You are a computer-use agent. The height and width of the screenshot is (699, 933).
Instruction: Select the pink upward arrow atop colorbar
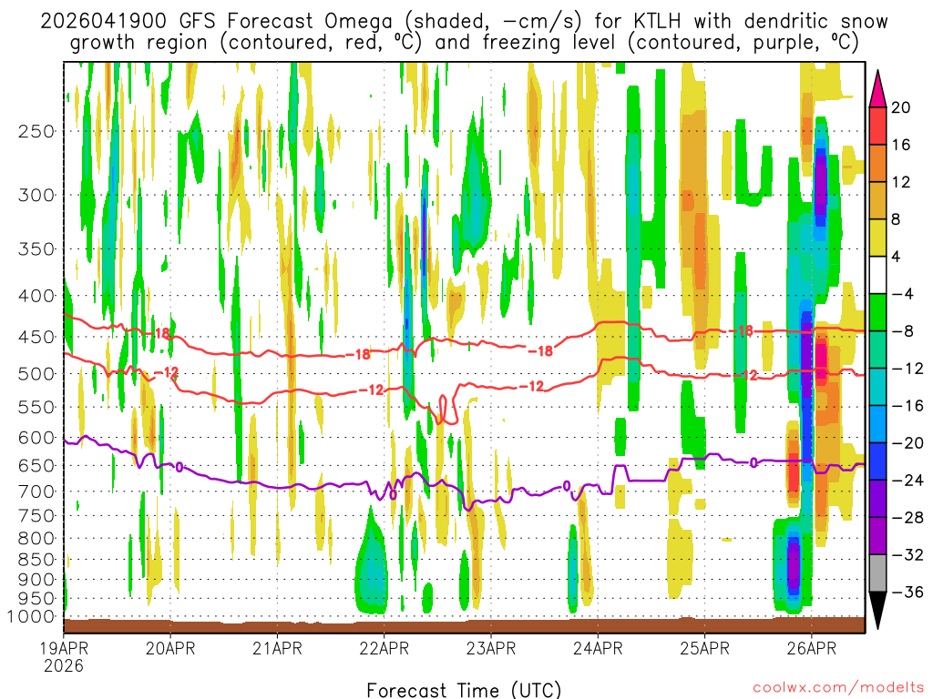pos(877,88)
